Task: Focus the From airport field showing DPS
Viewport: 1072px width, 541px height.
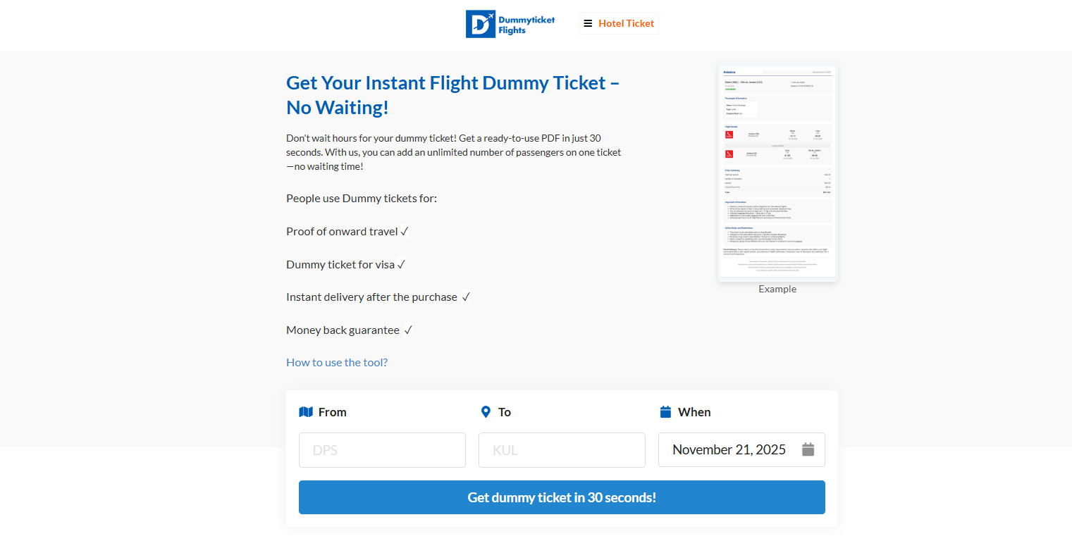Action: tap(382, 450)
